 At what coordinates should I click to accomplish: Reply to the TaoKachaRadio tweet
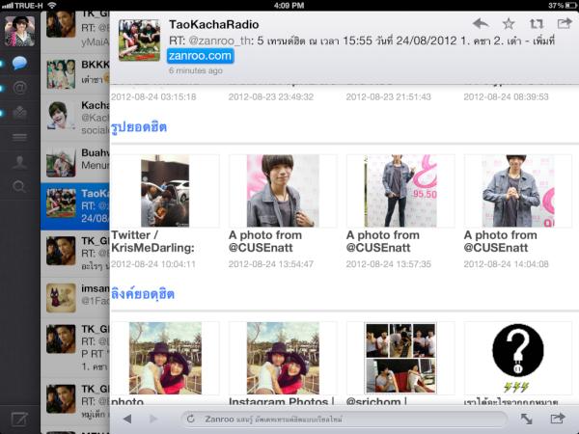(481, 24)
